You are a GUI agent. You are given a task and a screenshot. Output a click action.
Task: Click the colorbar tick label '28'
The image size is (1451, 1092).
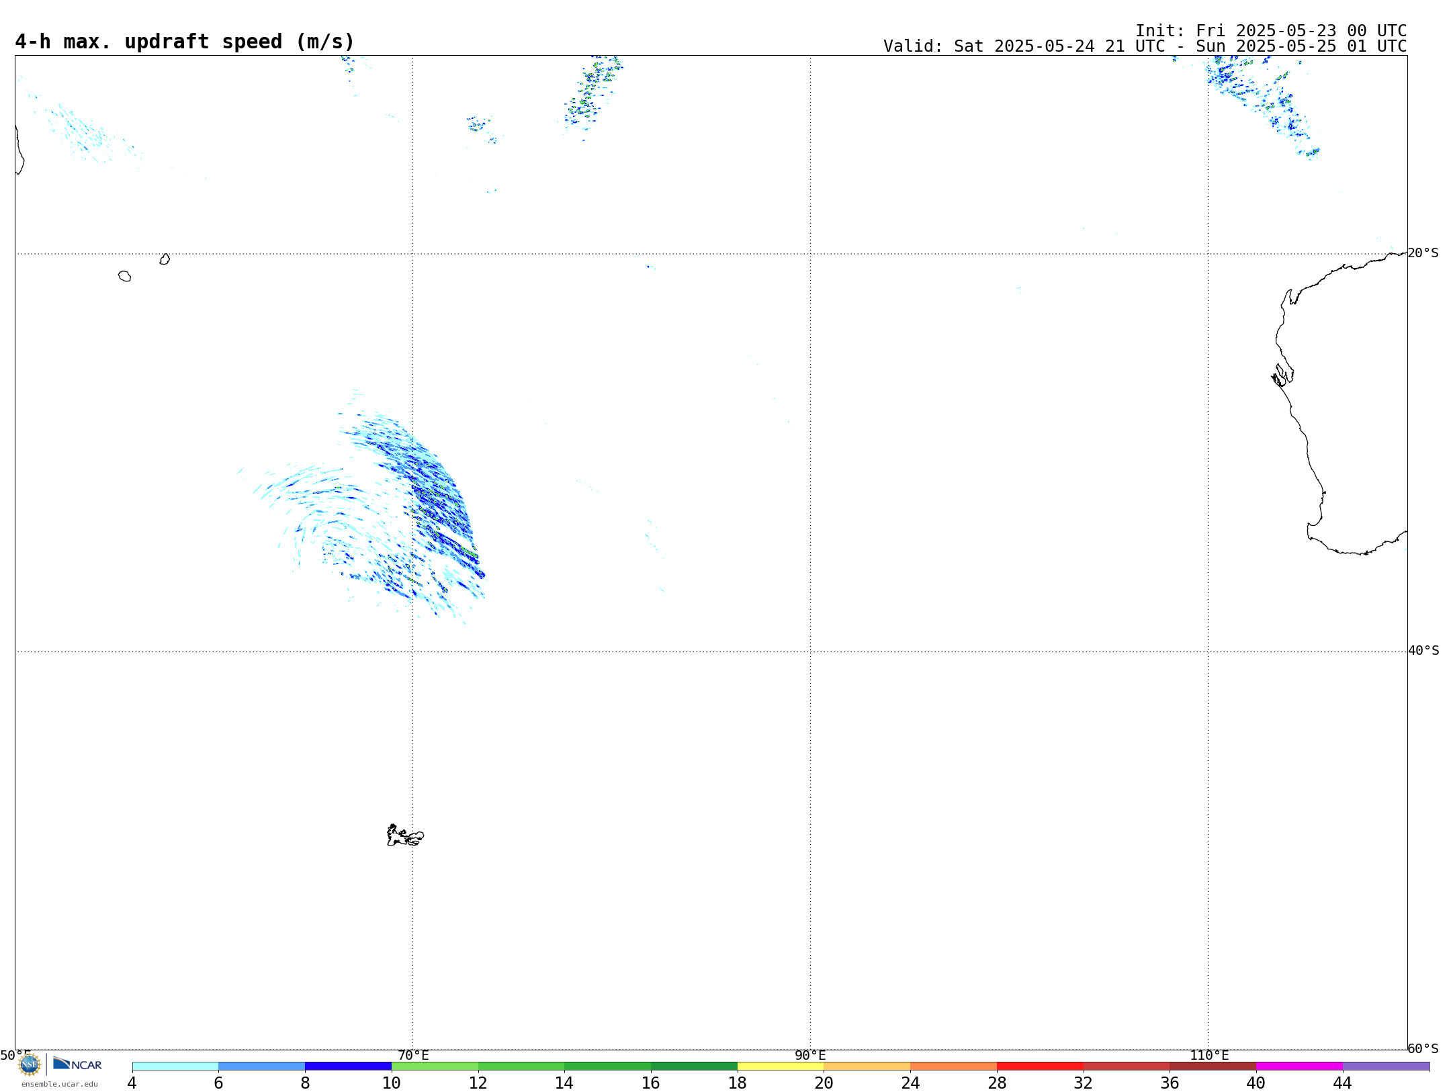coord(997,1083)
